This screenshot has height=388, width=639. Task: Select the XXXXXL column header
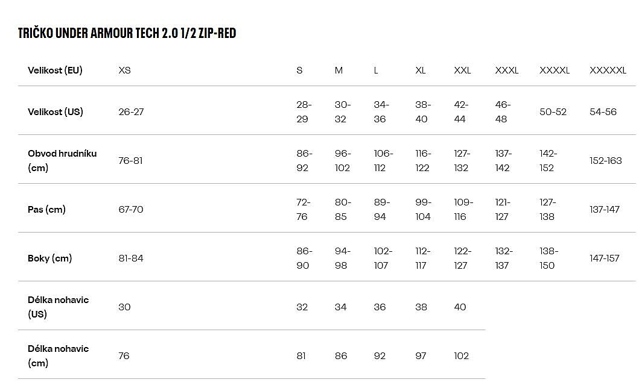[608, 70]
